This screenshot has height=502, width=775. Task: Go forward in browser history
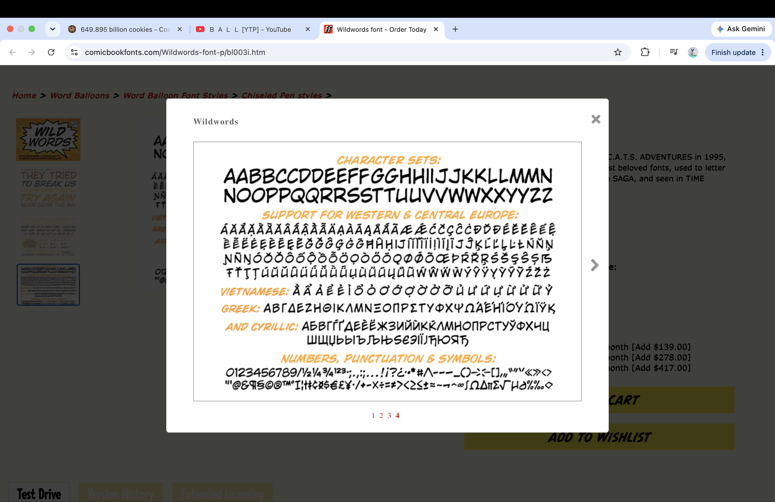(x=31, y=52)
